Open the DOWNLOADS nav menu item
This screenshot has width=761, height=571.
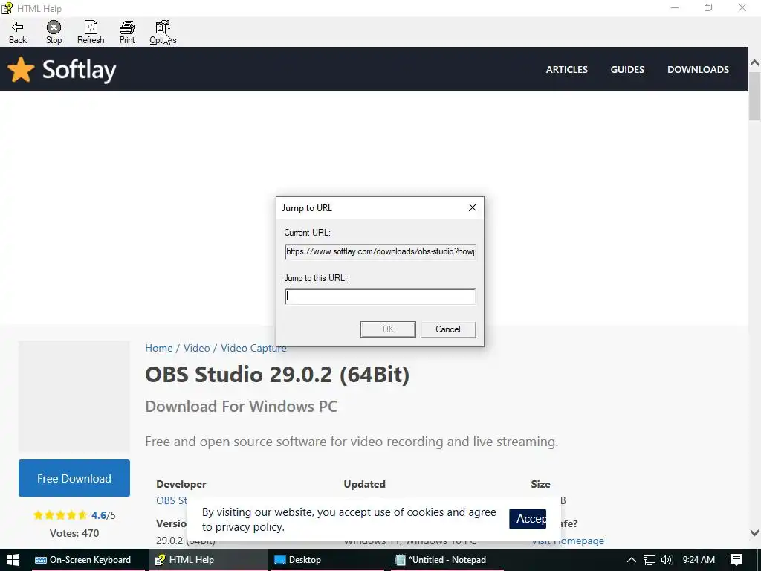pyautogui.click(x=698, y=69)
